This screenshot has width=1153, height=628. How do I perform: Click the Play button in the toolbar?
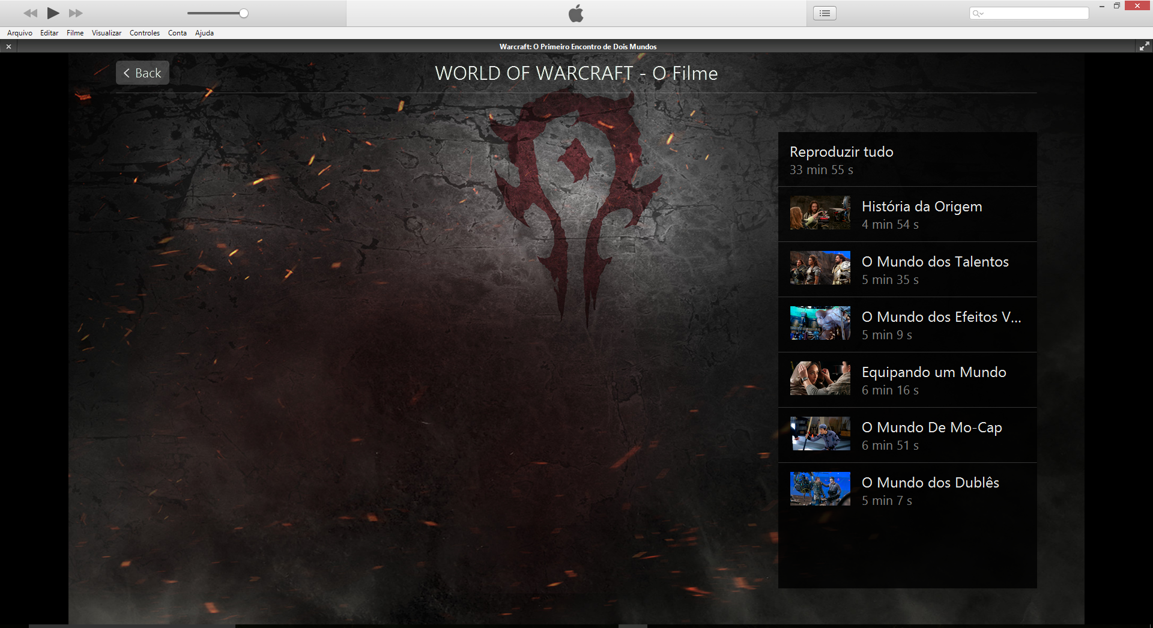pyautogui.click(x=53, y=13)
